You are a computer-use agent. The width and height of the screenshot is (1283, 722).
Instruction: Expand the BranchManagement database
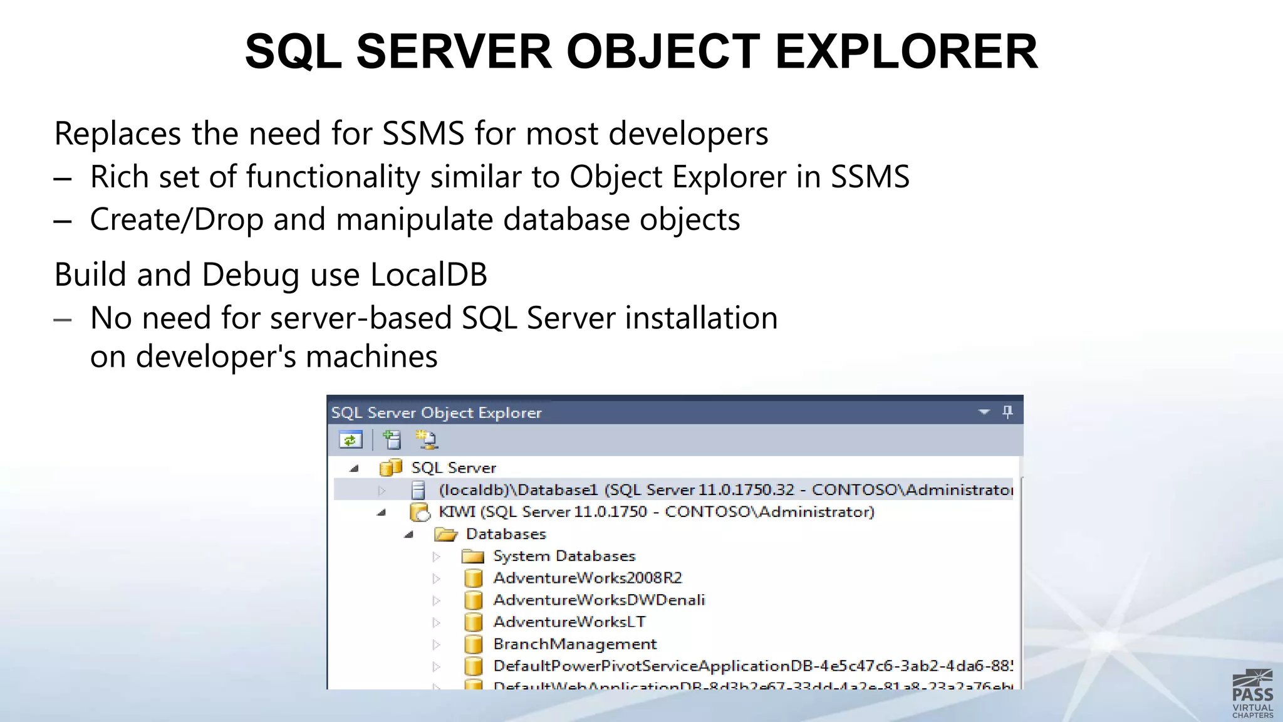point(436,644)
